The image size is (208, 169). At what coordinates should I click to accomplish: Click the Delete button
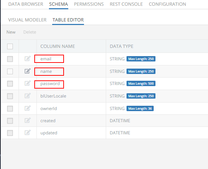30,32
